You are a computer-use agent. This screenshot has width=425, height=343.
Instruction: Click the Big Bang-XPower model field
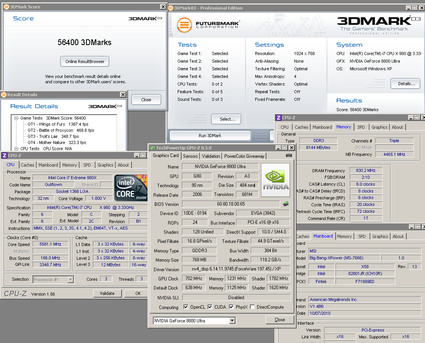click(344, 258)
